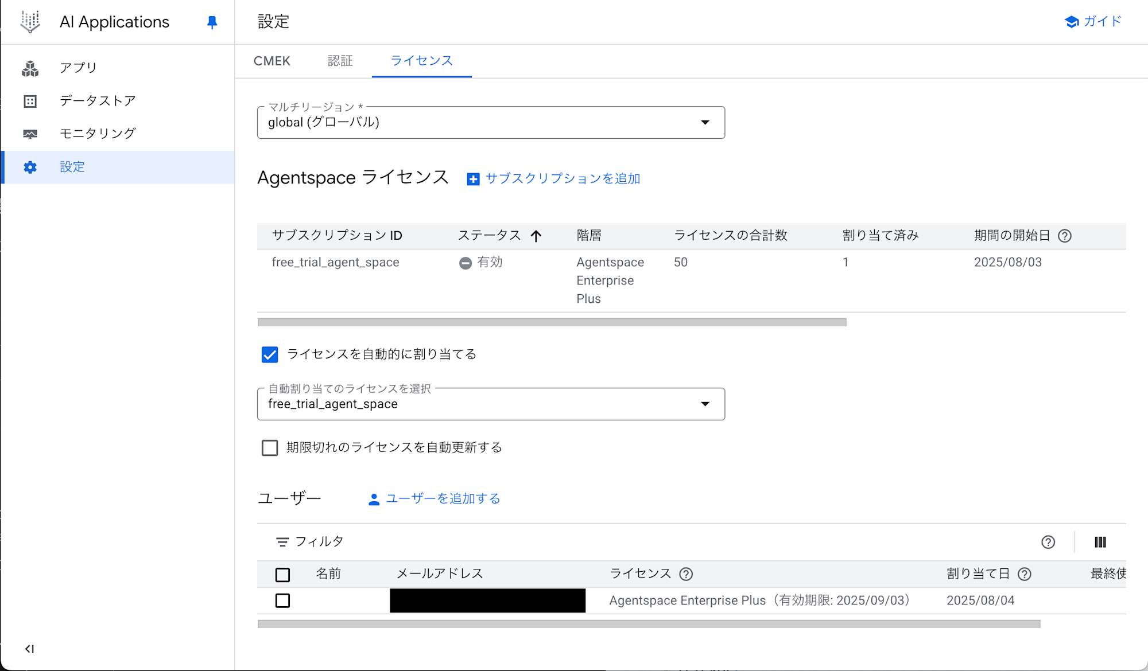Open データストア in the sidebar
1148x671 pixels.
[x=118, y=102]
